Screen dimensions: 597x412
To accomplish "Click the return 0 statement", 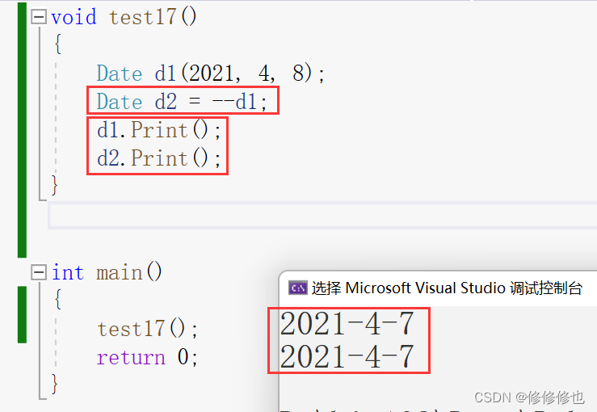I will pos(147,357).
